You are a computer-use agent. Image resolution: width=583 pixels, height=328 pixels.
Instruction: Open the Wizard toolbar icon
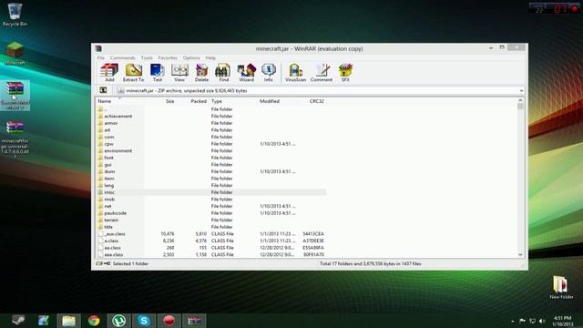(247, 73)
